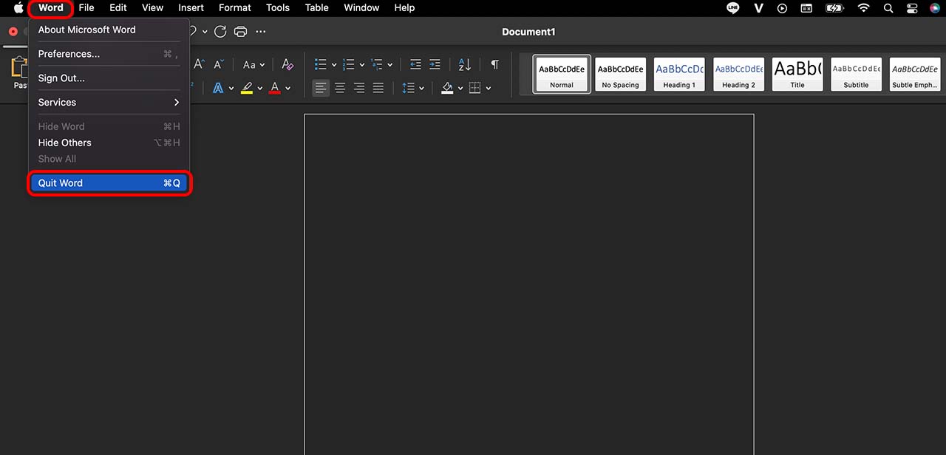The width and height of the screenshot is (946, 455).
Task: Apply the Heading 1 style
Action: click(679, 75)
